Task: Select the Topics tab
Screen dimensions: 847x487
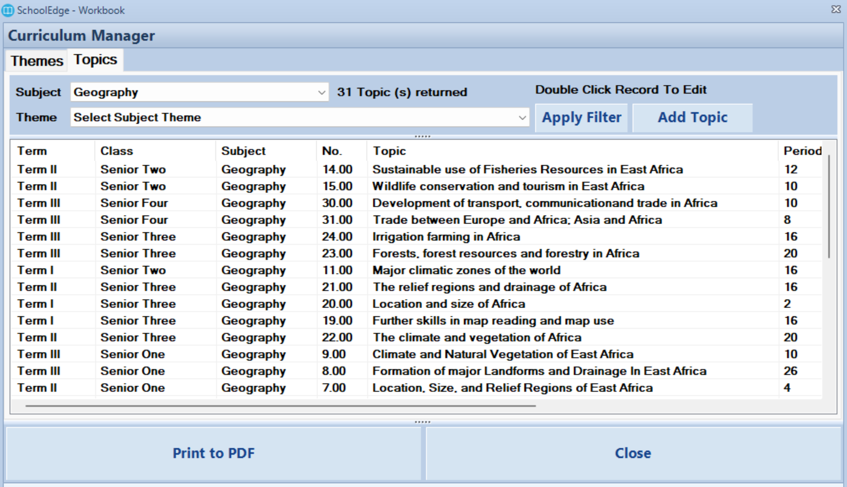Action: click(x=95, y=60)
